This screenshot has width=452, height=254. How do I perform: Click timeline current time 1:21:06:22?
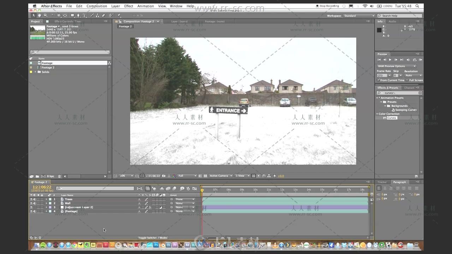click(x=42, y=187)
